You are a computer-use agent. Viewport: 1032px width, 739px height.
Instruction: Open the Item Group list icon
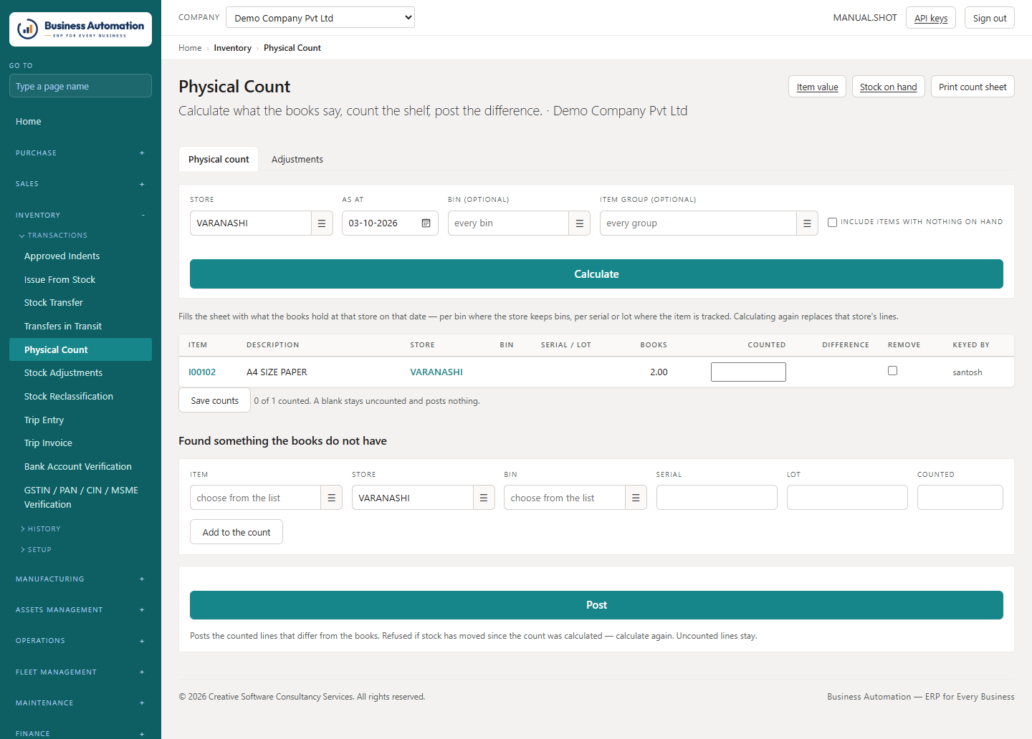[807, 223]
